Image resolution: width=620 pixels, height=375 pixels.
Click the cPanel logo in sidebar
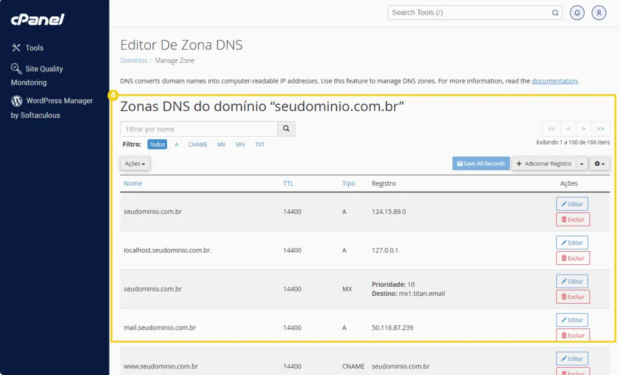click(x=37, y=19)
